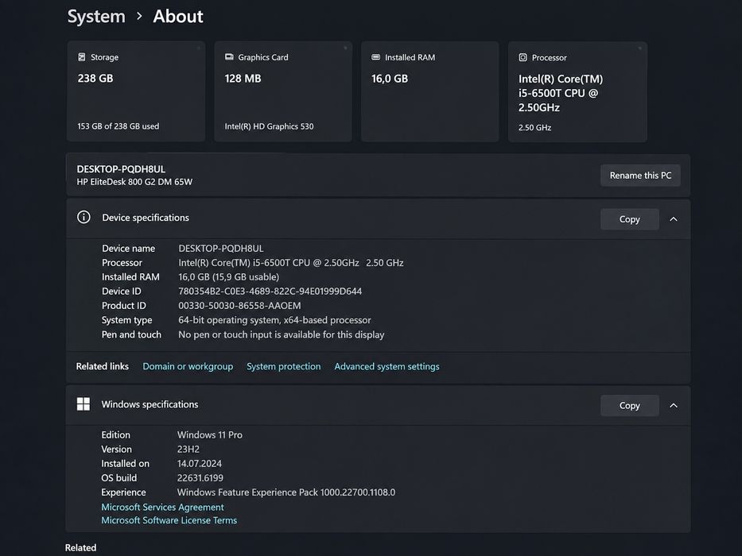Select the Windows Feature Experience Pack value
Viewport: 742px width, 556px height.
[286, 492]
